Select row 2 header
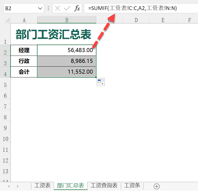Image resolution: width=198 pixels, height=191 pixels. (x=5, y=50)
